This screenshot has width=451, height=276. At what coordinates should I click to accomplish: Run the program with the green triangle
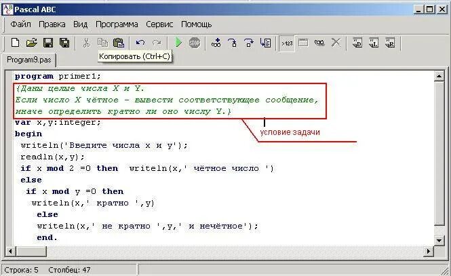click(x=178, y=43)
